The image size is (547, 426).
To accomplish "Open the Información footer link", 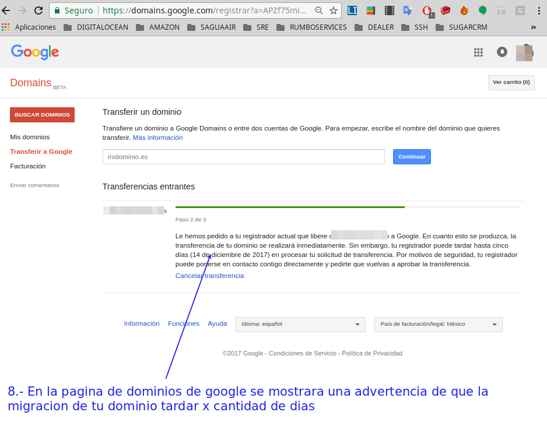I will tap(142, 323).
